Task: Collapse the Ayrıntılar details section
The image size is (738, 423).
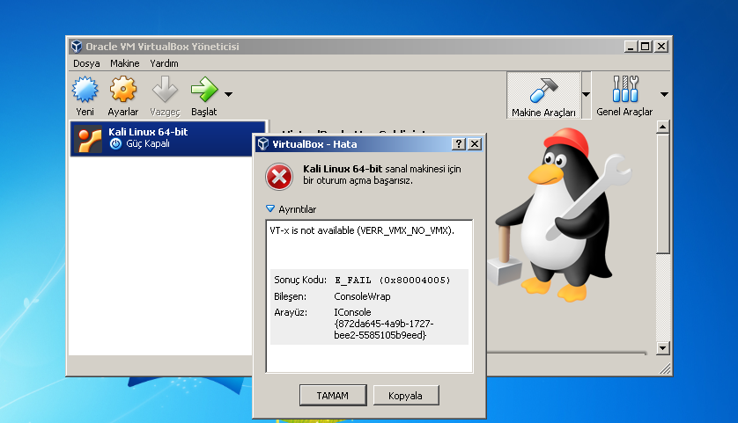Action: click(270, 208)
